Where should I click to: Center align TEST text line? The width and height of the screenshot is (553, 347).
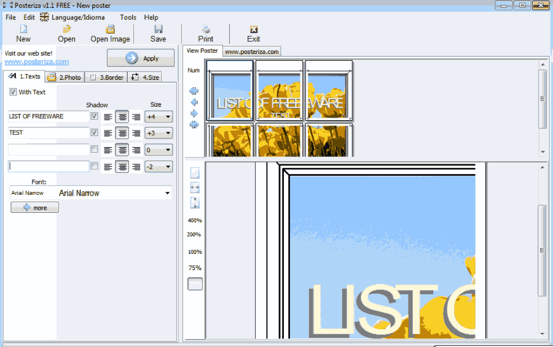click(122, 133)
